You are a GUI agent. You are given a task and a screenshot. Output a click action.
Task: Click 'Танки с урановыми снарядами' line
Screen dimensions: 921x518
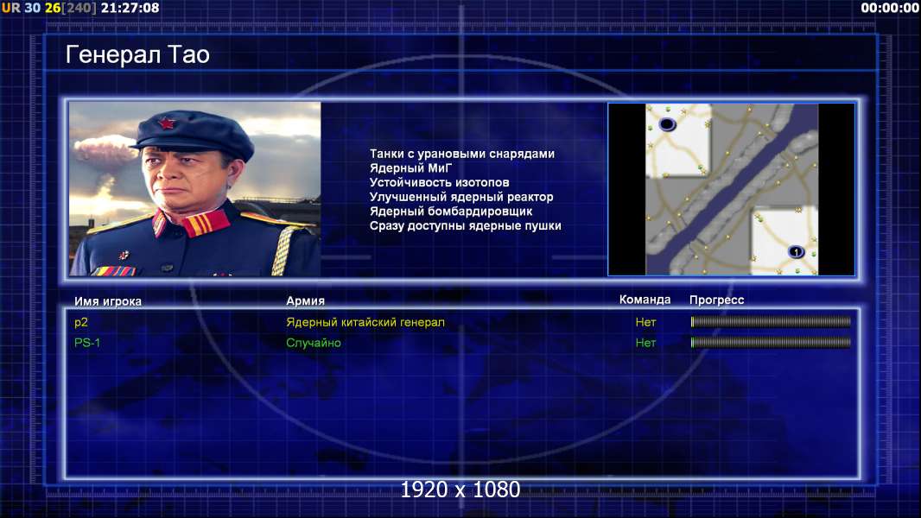[x=461, y=154]
